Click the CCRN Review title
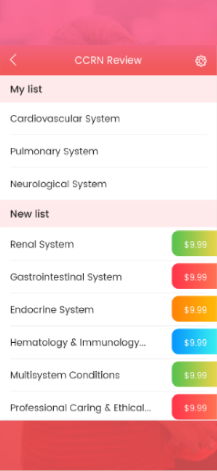217x471 pixels. tap(108, 60)
